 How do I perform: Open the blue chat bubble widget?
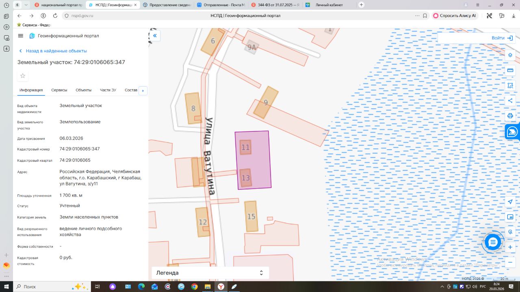(x=493, y=243)
